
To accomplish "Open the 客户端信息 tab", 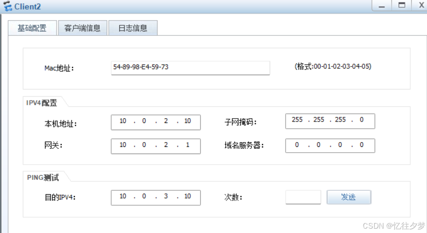I will (82, 28).
